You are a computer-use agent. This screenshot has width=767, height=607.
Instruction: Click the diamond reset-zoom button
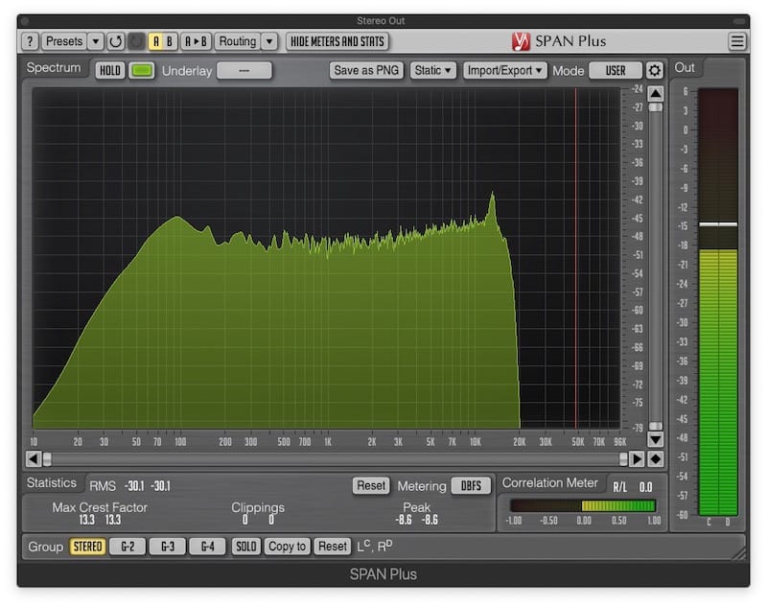pos(656,459)
